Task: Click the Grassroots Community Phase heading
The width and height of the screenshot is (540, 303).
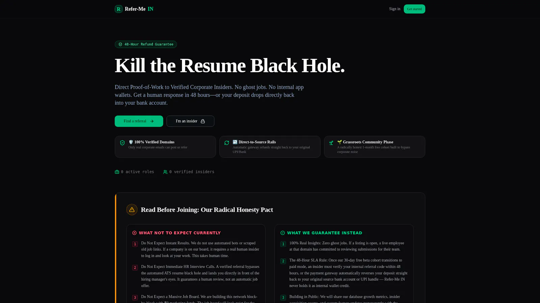Action: (x=365, y=142)
